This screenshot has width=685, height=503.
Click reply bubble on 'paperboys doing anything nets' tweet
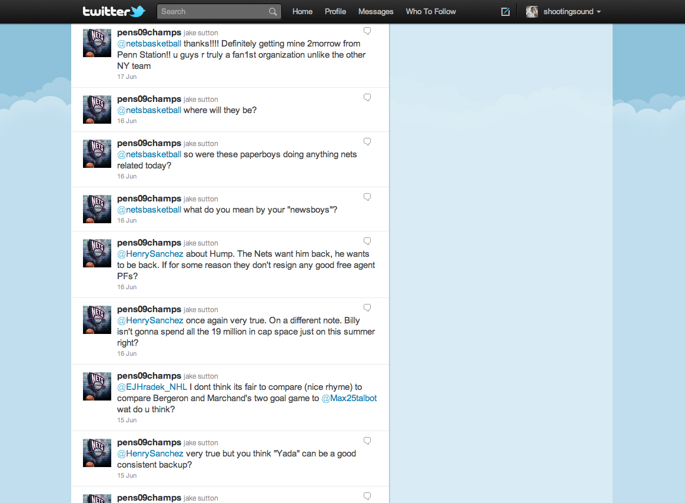[x=367, y=141]
